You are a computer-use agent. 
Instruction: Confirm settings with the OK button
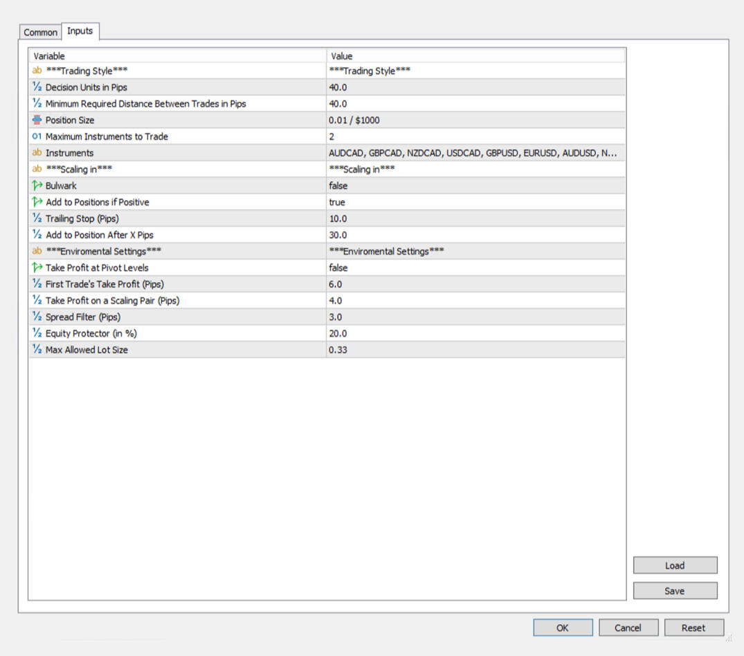563,628
